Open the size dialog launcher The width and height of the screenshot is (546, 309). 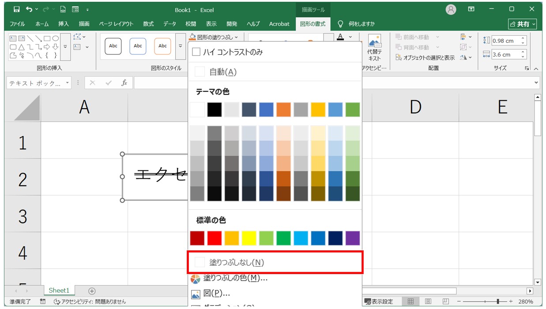[x=527, y=68]
